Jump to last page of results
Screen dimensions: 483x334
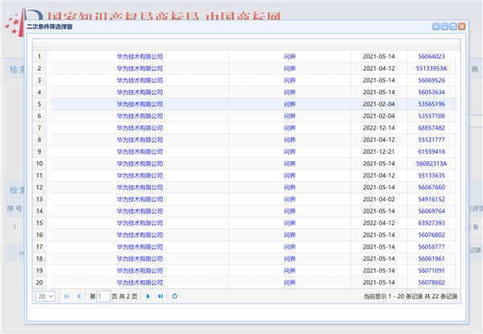coord(160,296)
